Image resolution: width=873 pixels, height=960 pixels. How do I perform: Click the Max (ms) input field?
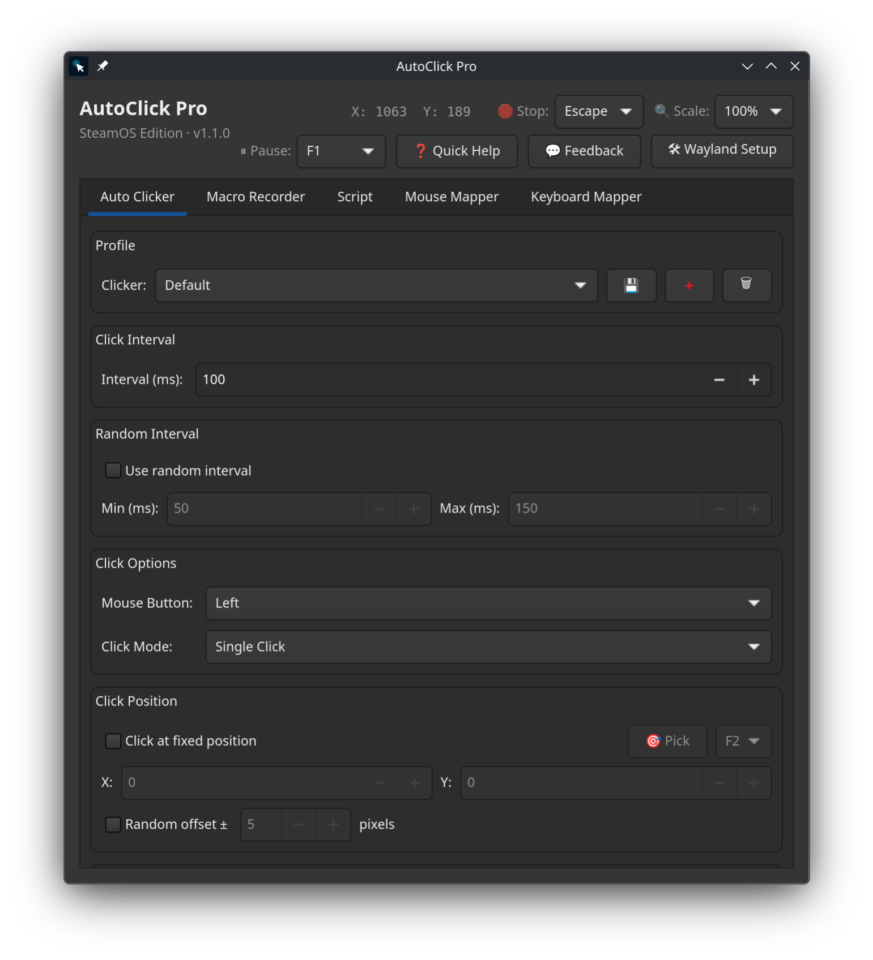[x=605, y=509]
